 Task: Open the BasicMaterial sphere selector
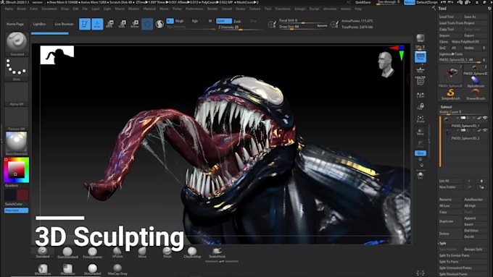(17, 143)
